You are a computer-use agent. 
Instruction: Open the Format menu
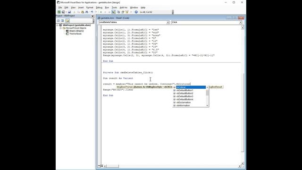[90, 8]
